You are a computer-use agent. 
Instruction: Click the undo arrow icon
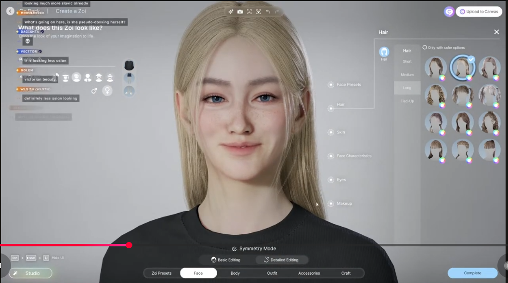268,12
